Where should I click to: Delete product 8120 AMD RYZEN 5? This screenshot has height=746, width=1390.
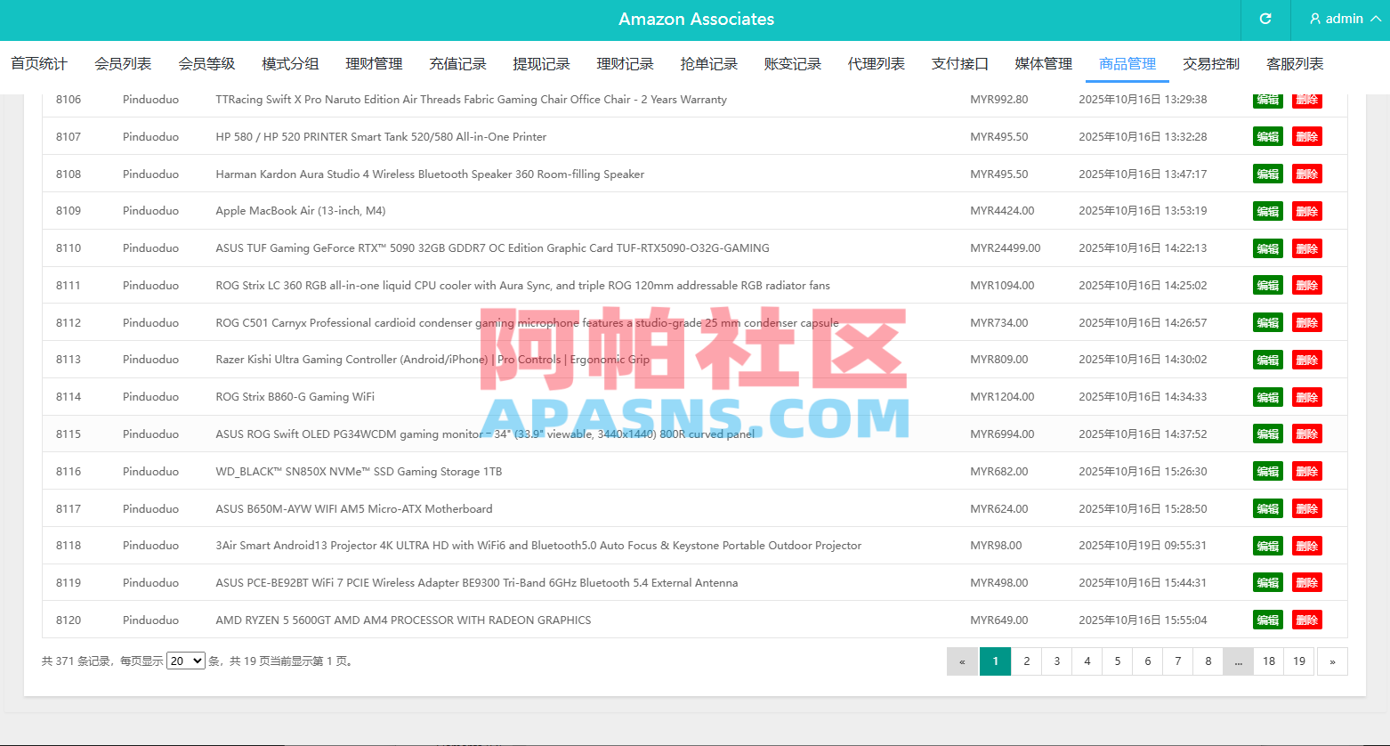tap(1307, 620)
